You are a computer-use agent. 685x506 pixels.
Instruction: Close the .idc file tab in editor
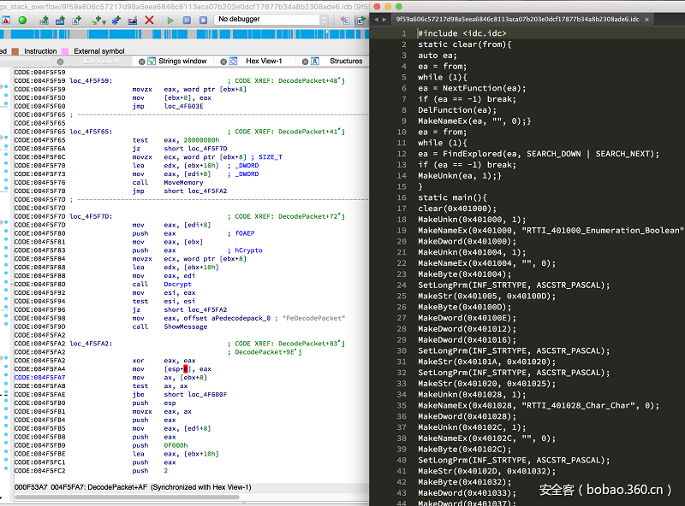[x=646, y=18]
